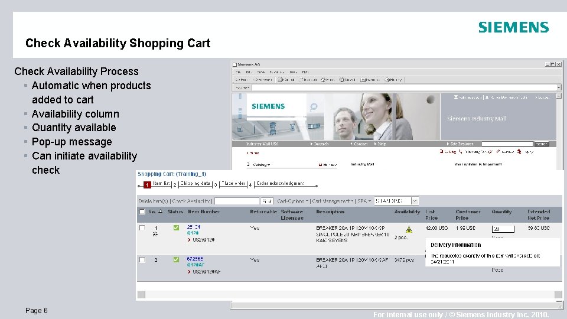567x319 pixels.
Task: Expand the Cart Management menu
Action: 333,201
